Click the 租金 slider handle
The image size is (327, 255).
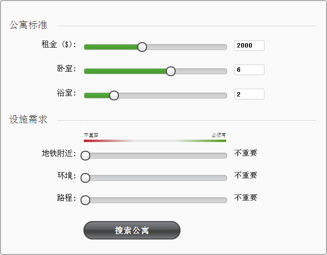pos(142,47)
